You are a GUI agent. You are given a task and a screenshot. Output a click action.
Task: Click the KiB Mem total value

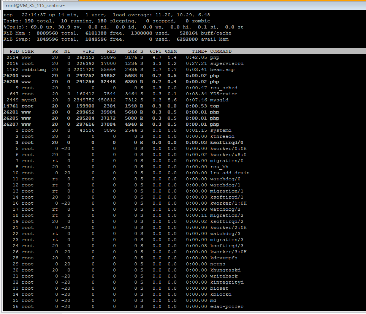coord(48,33)
